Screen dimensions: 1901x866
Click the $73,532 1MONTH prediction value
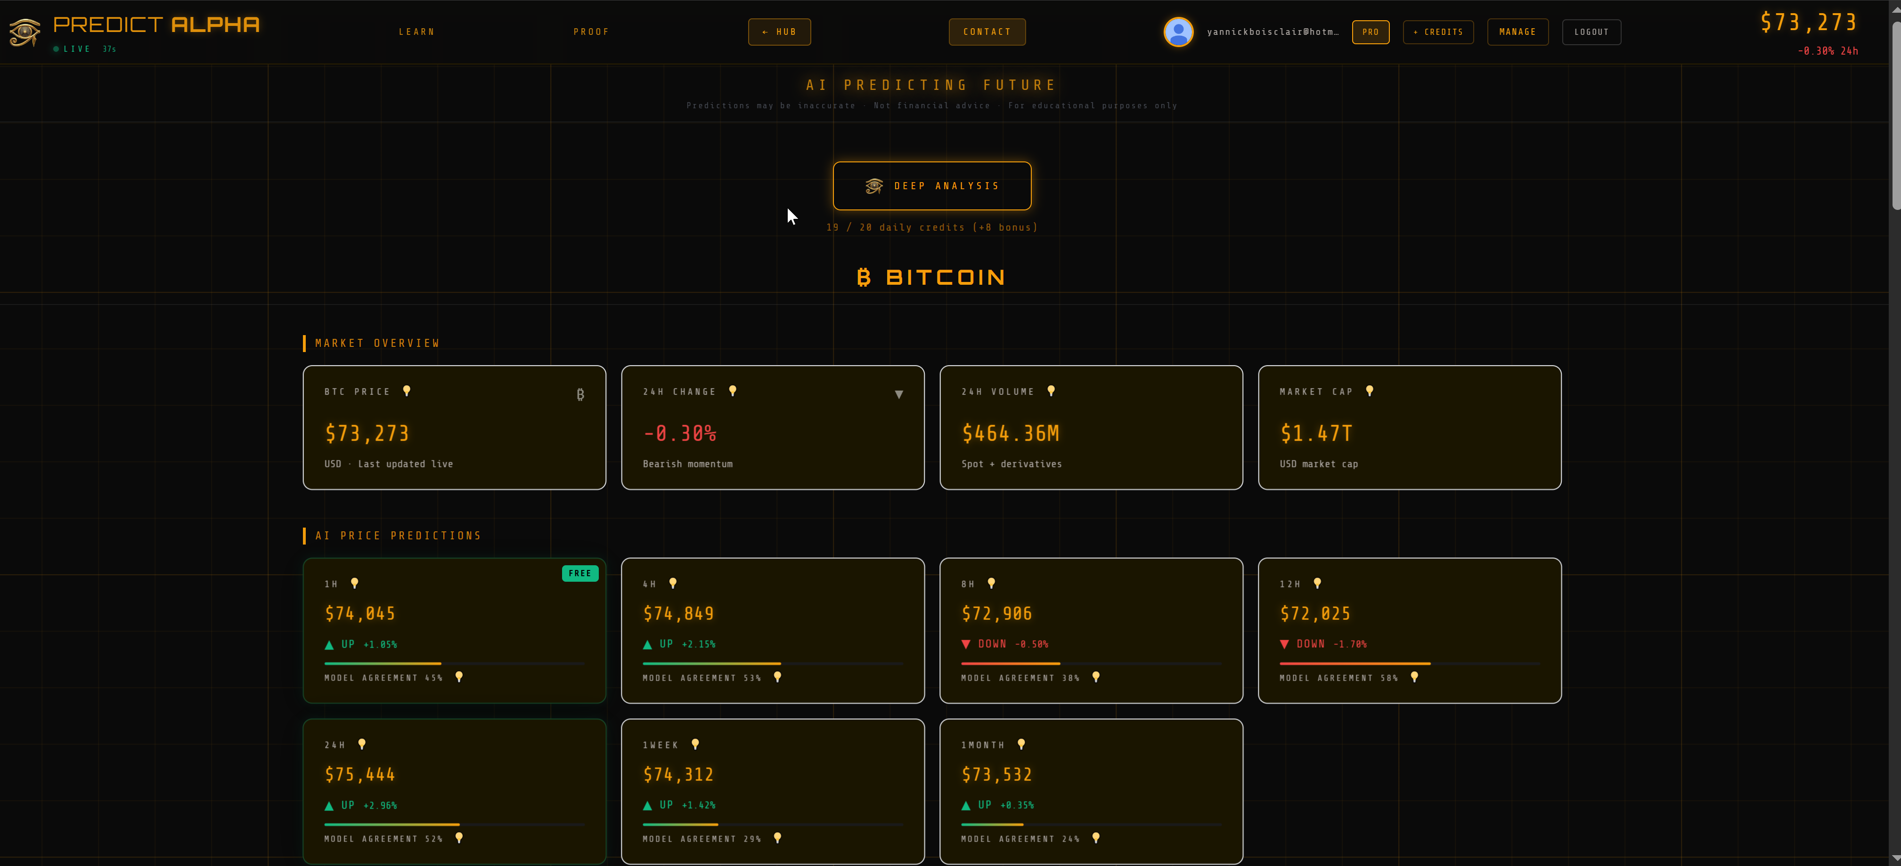coord(997,775)
